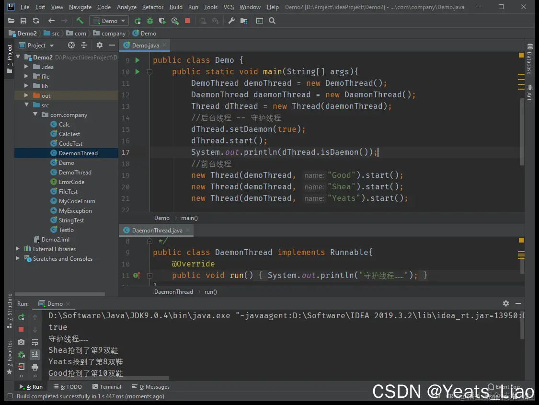
Task: Open the Database side panel
Action: point(530,59)
